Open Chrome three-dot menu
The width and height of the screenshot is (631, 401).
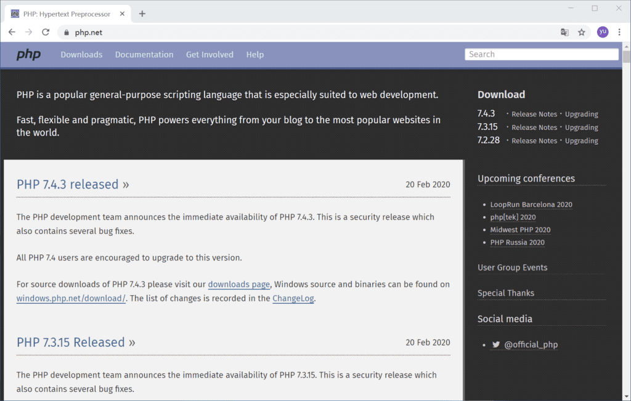point(619,33)
